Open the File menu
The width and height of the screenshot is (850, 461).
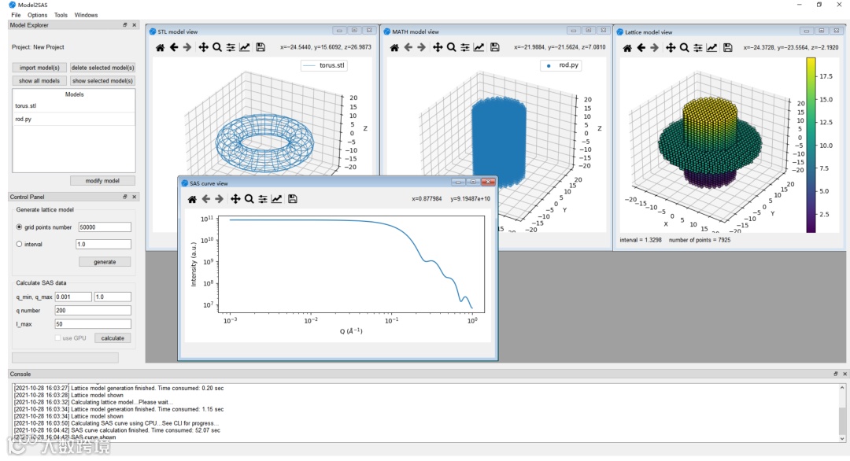(x=17, y=15)
